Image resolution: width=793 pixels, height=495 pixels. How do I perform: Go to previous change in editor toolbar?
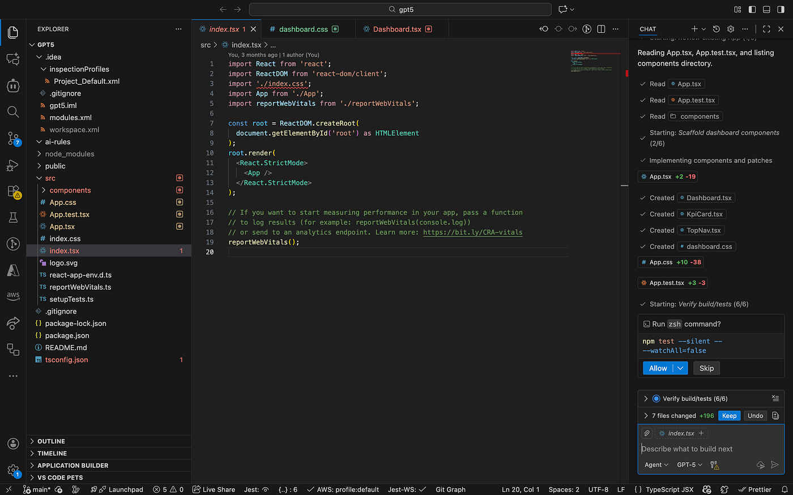click(x=544, y=29)
